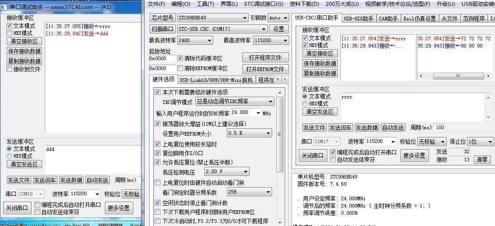
Task: Switch to 头文件 tab
Action: coord(449,19)
